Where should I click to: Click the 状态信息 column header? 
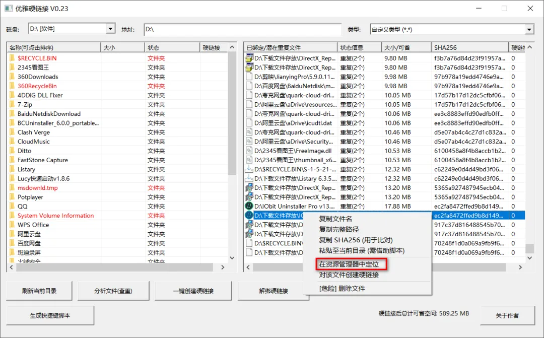(x=359, y=47)
